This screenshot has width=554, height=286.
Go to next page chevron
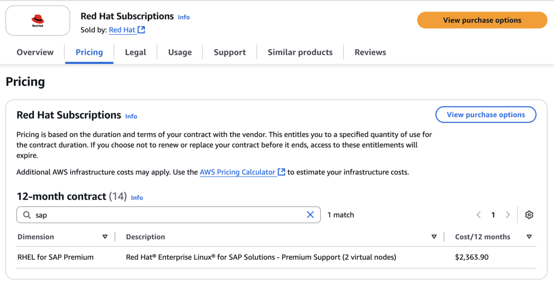point(508,215)
